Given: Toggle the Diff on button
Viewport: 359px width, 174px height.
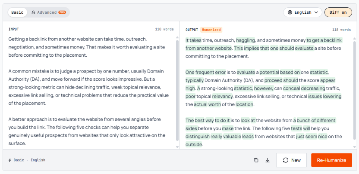Looking at the screenshot, I should point(338,12).
